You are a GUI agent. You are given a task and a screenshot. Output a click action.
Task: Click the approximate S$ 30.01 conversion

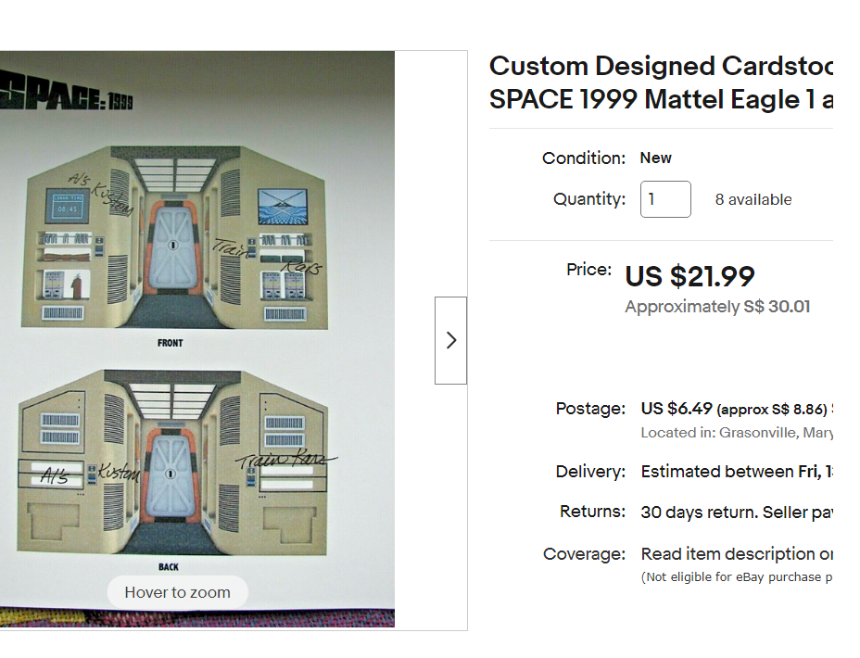tap(717, 306)
